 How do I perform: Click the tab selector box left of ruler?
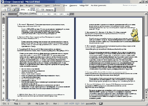coord(3,14)
